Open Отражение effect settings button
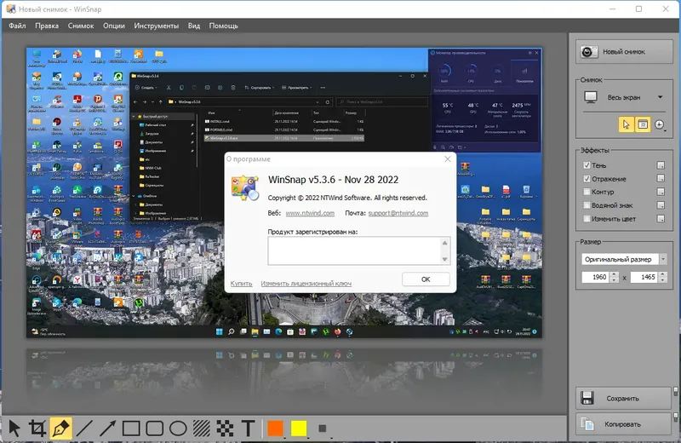The height and width of the screenshot is (443, 681). [x=661, y=178]
